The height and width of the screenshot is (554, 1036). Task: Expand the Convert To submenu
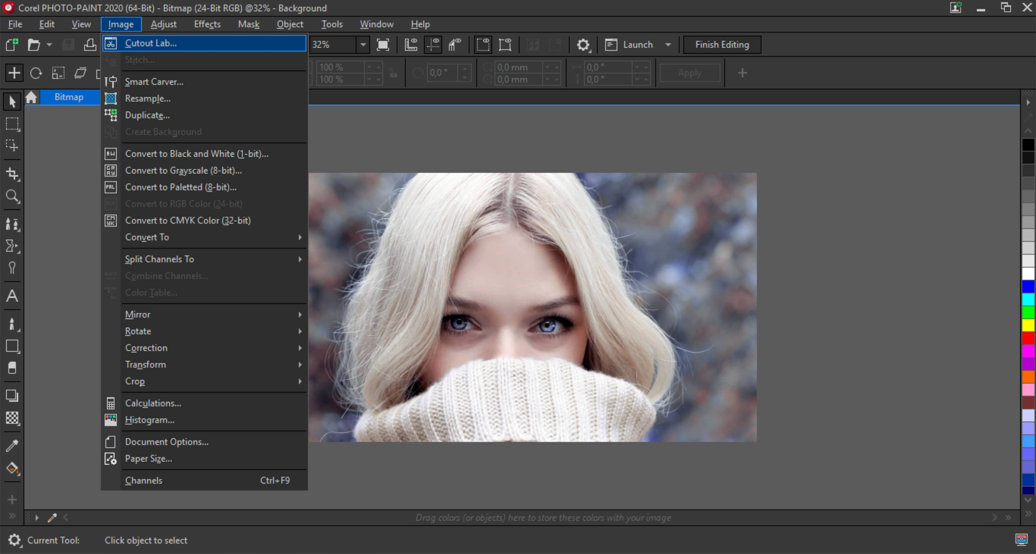[146, 237]
